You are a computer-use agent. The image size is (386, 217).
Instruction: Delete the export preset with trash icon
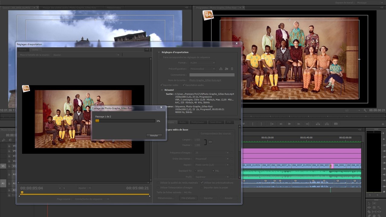(x=232, y=69)
